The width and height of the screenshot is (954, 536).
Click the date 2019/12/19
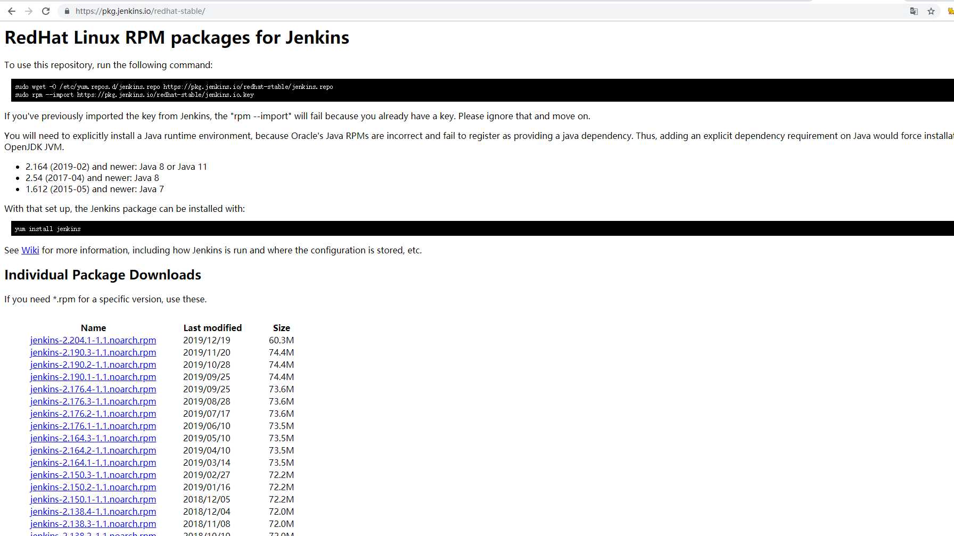pos(207,340)
